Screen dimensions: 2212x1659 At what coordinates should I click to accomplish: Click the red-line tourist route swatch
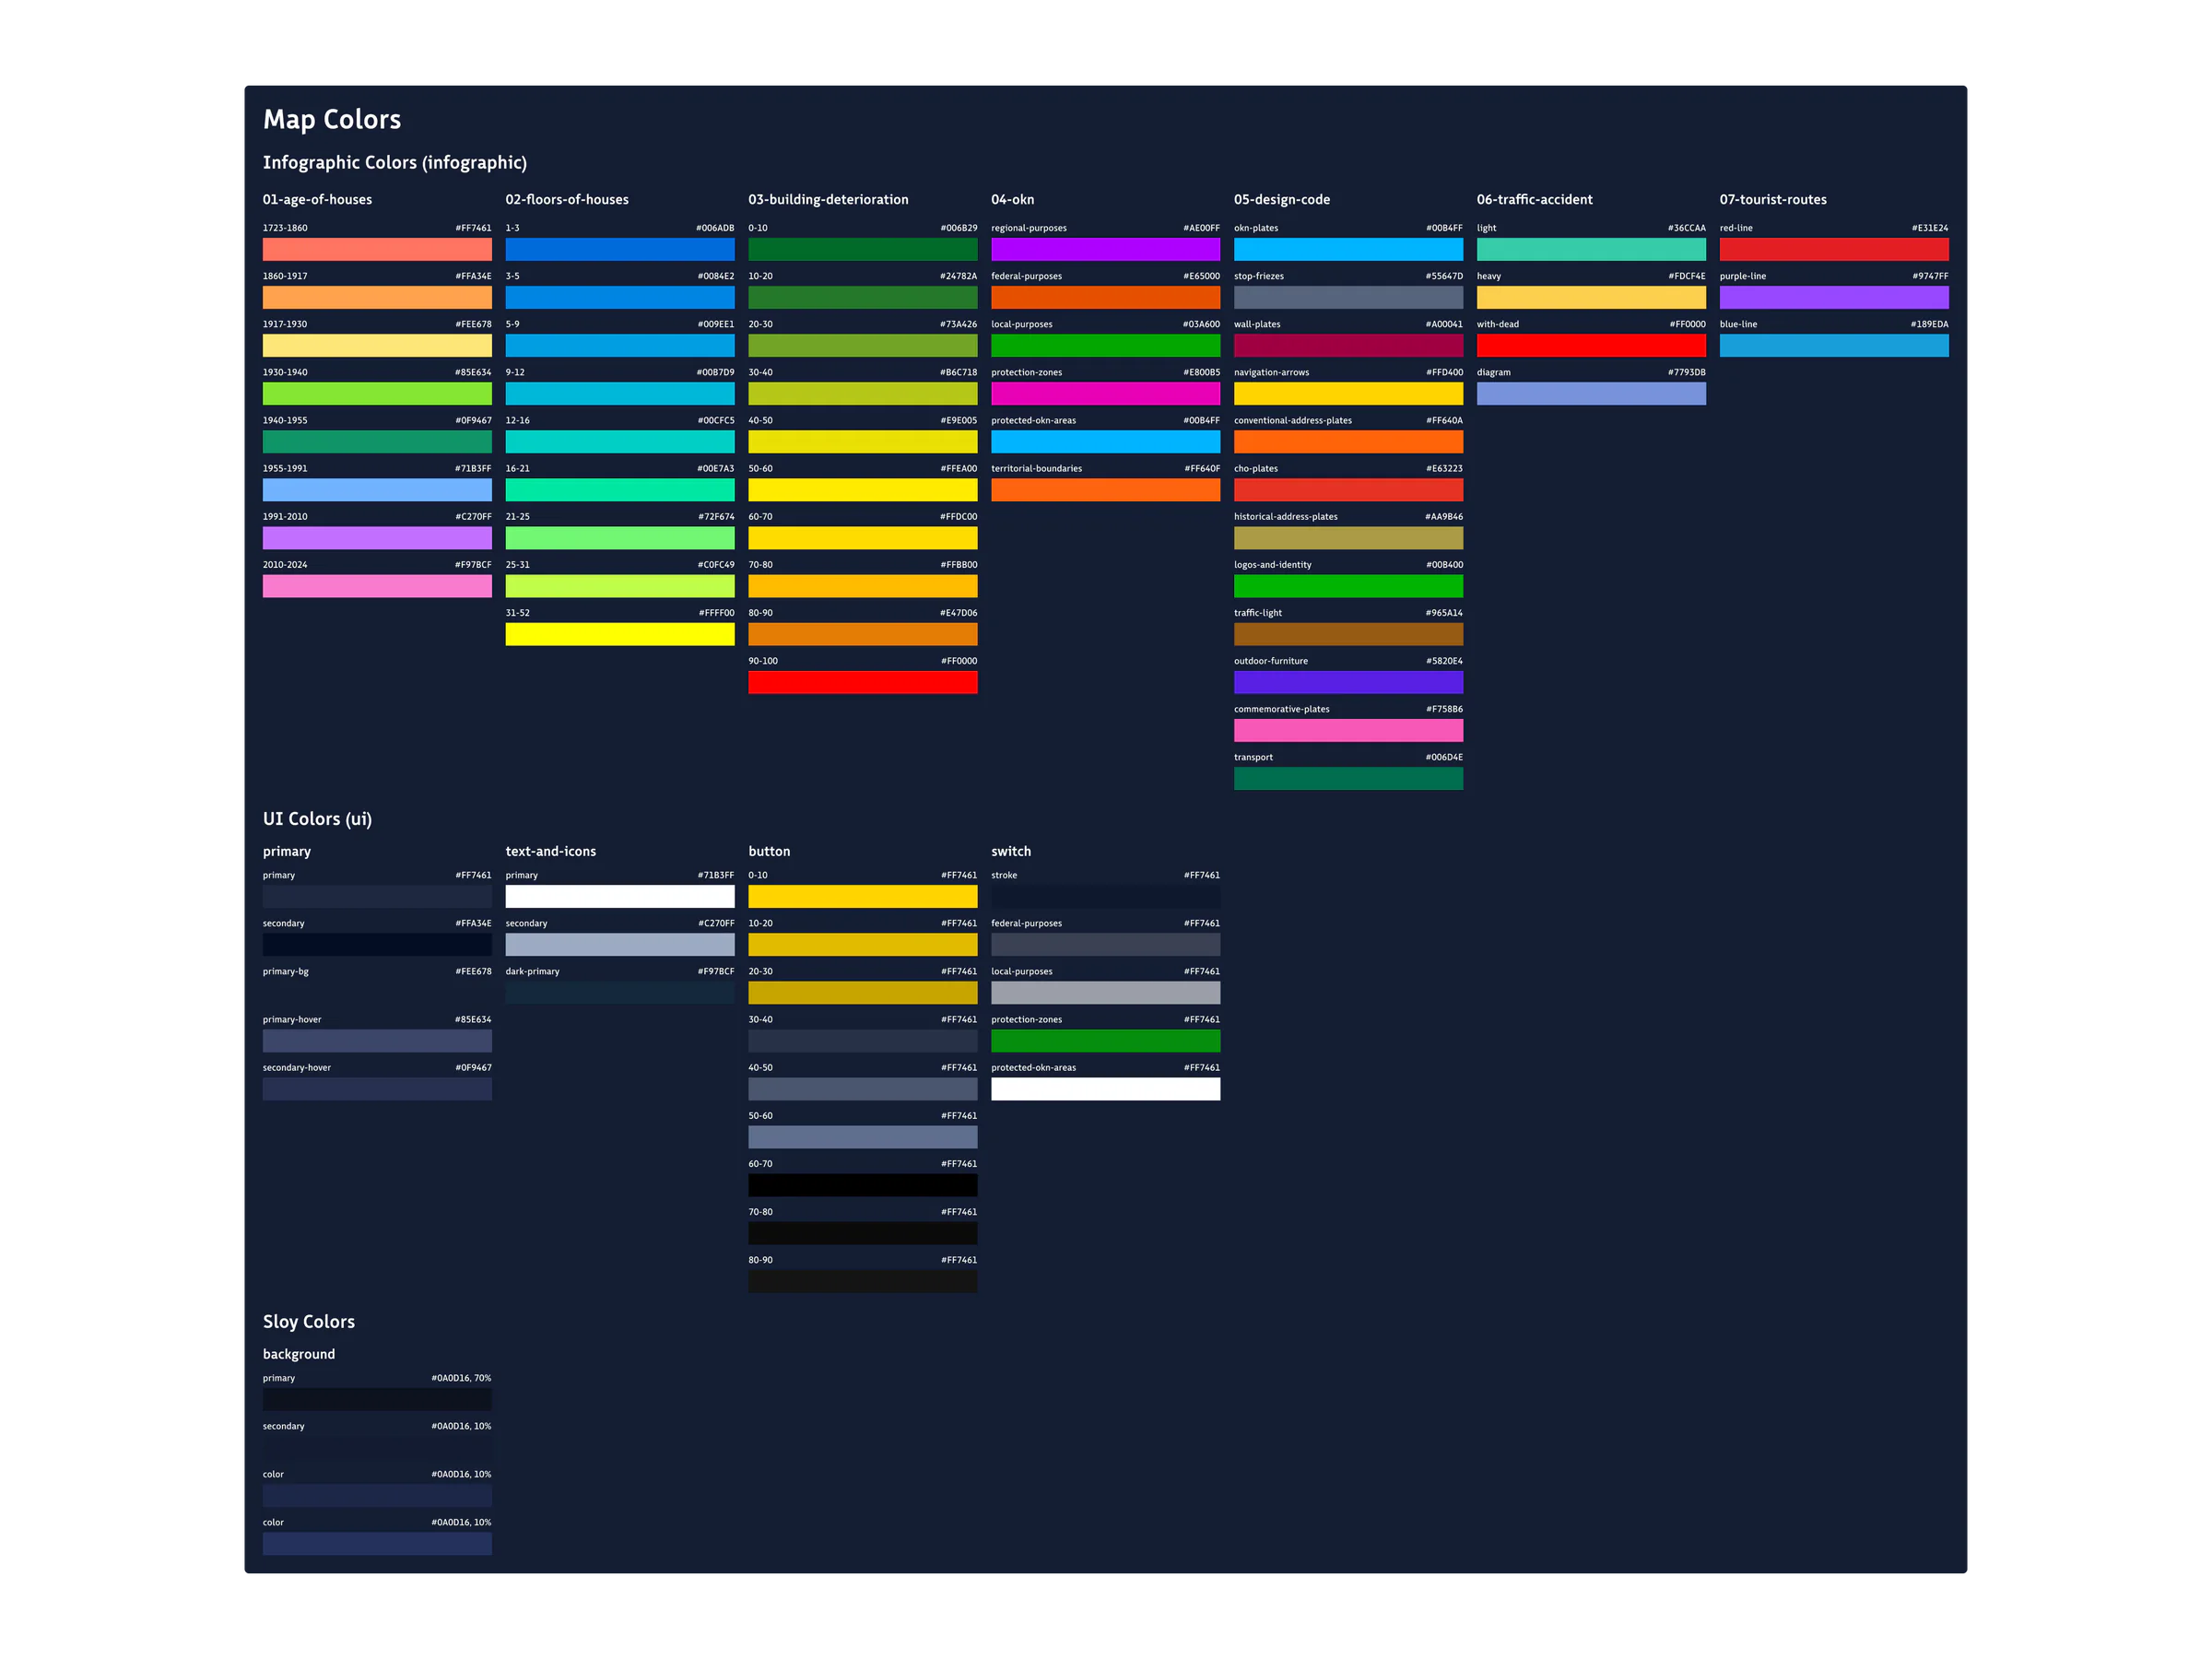pyautogui.click(x=1834, y=249)
